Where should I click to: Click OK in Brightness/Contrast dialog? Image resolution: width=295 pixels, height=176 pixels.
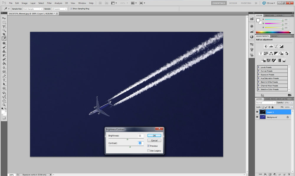[154, 135]
